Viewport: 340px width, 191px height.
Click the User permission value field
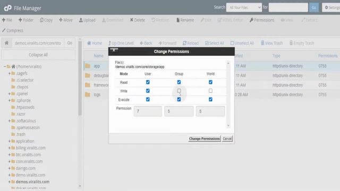148,111
